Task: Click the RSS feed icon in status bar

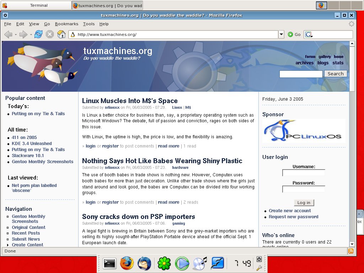Action: (x=351, y=251)
